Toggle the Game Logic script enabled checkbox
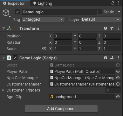The width and height of the screenshot is (123, 116). pyautogui.click(x=15, y=58)
